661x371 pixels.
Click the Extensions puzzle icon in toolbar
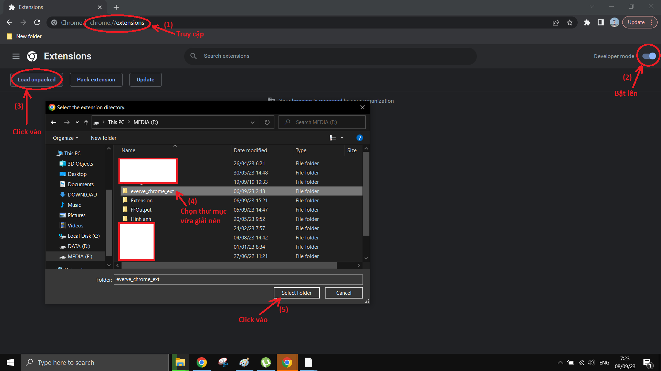coord(587,23)
